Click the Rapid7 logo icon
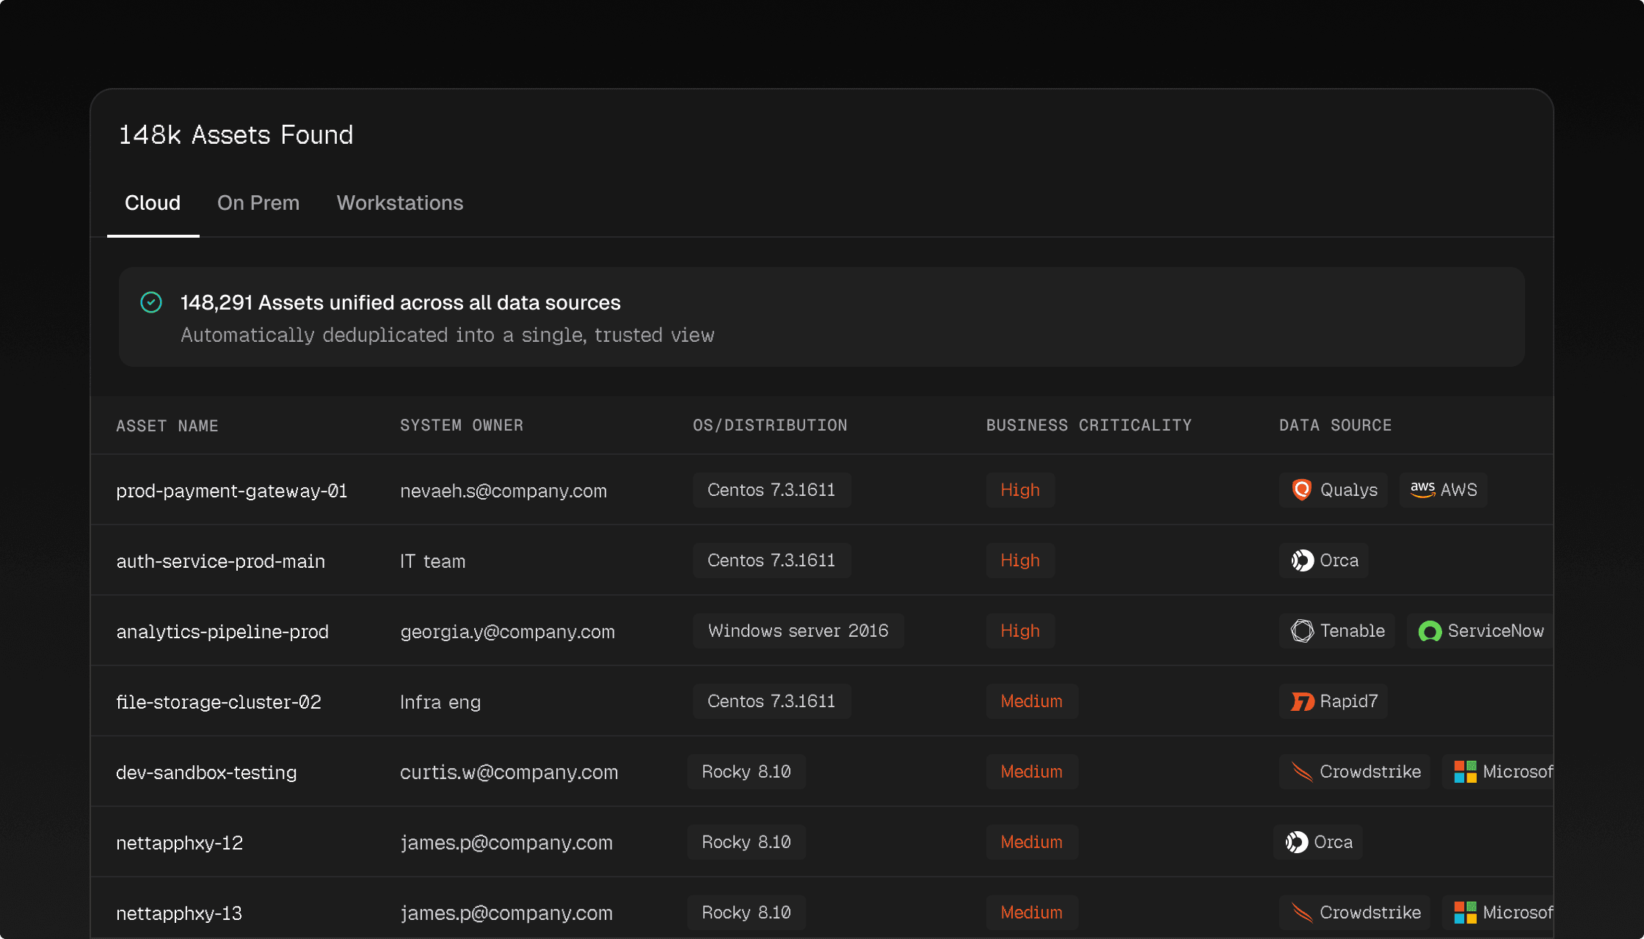The image size is (1644, 939). 1302,702
